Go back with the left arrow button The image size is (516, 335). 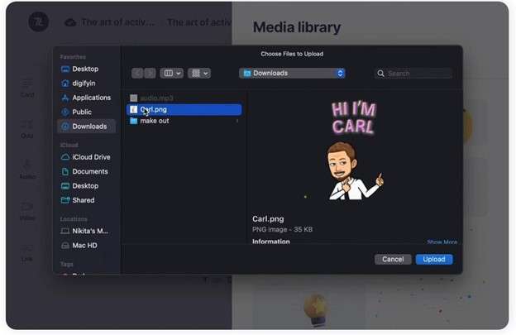[x=137, y=73]
